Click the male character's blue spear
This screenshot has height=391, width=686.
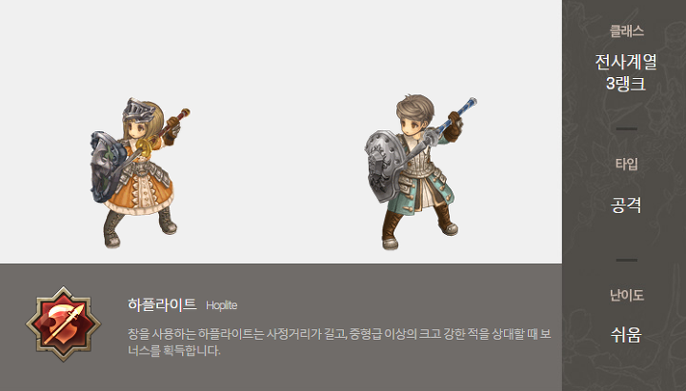[457, 114]
